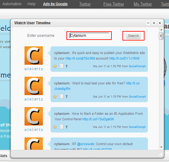
Task: Click cytanium avatar beside WebMatrix tweet
Action: pyautogui.click(x=34, y=56)
